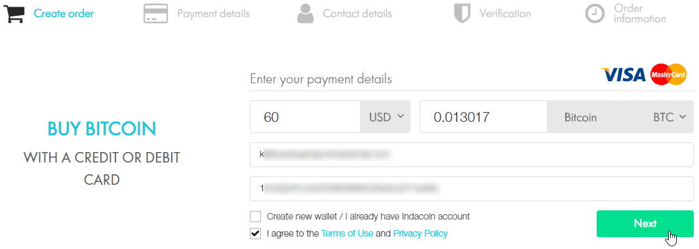Viewport: 699px width, 249px height.
Task: Click the blurred email address field
Action: [x=471, y=155]
